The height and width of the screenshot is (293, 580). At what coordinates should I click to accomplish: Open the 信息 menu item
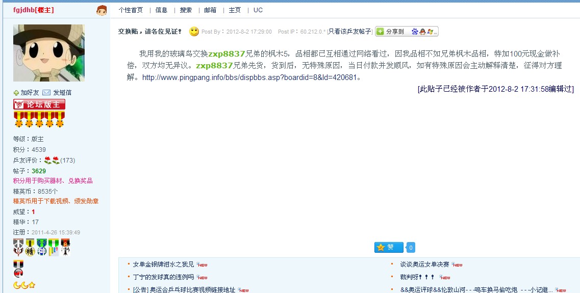click(x=161, y=10)
